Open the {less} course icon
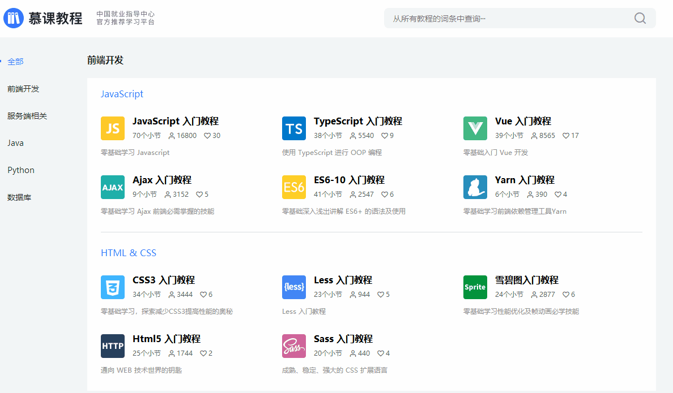673x393 pixels. pos(294,287)
